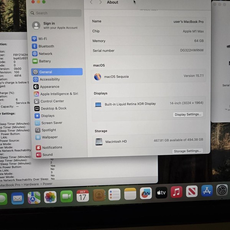Open Photos from the Dock

tap(50, 197)
